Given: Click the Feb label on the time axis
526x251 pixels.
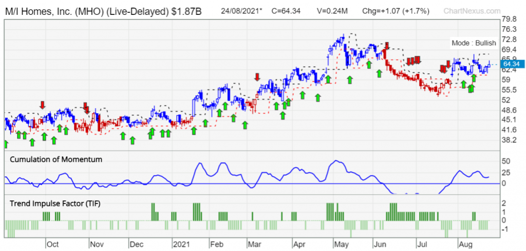Looking at the screenshot, I should (217, 244).
